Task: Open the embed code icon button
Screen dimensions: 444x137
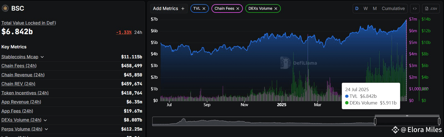Action: pyautogui.click(x=415, y=9)
